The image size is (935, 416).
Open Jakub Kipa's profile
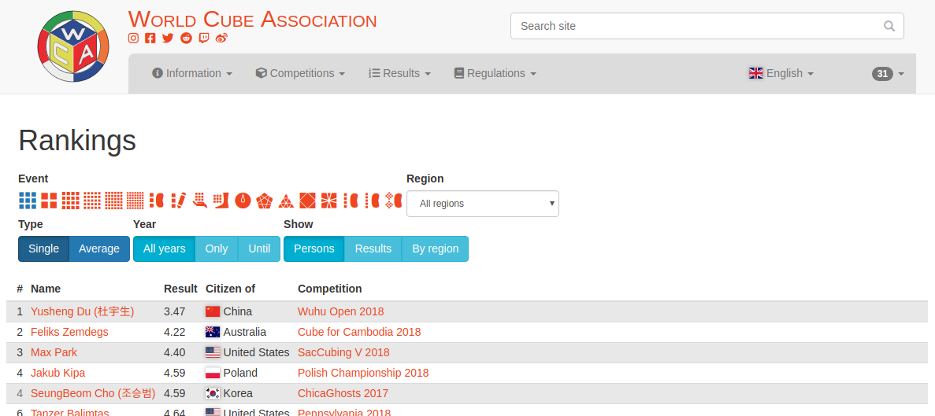click(58, 373)
